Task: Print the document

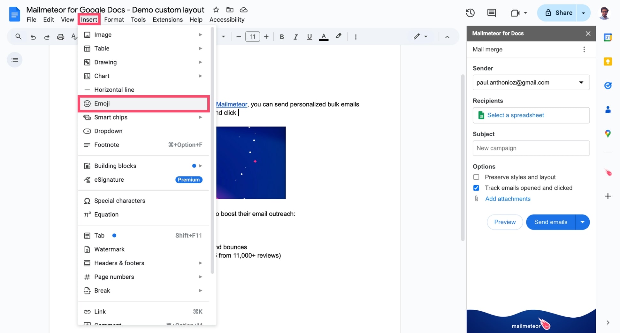Action: 60,37
